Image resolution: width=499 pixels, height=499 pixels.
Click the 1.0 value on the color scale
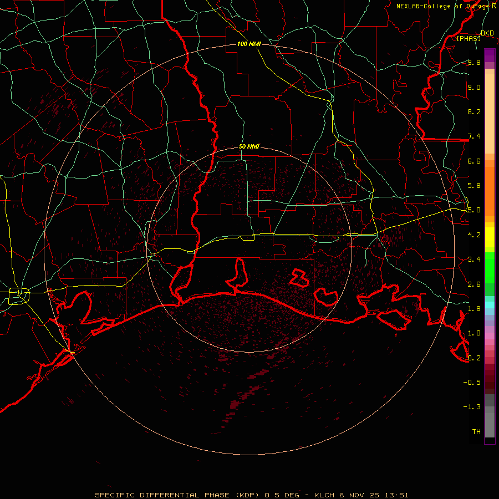pyautogui.click(x=474, y=333)
